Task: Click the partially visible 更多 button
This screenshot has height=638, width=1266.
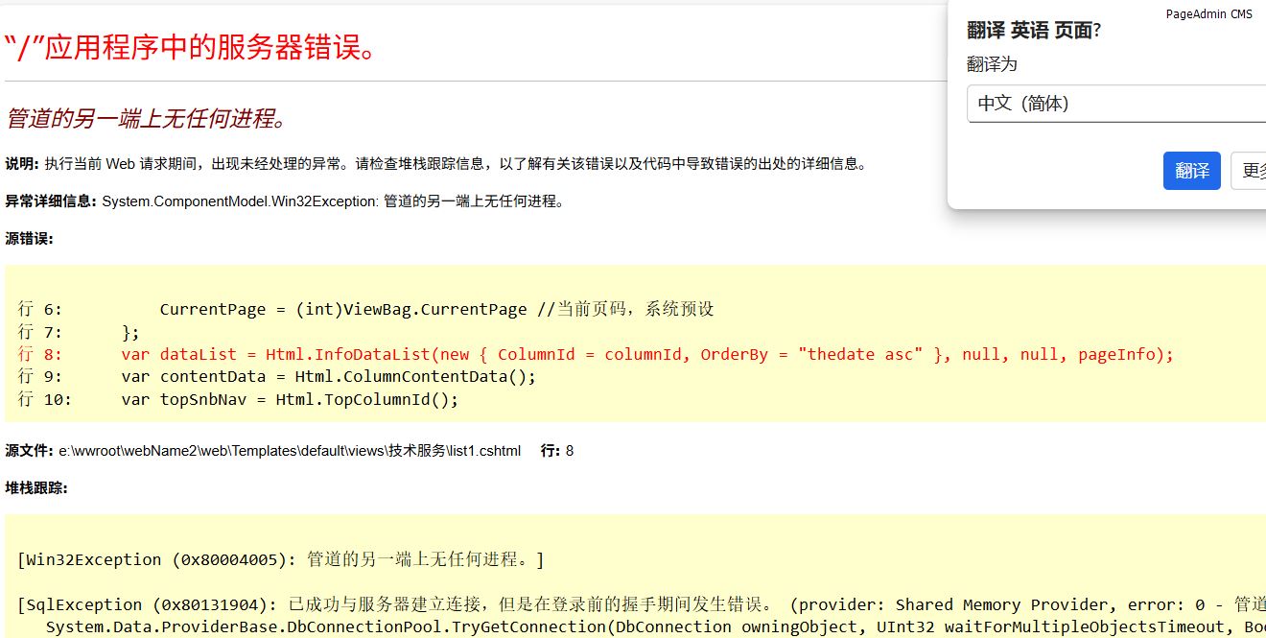Action: pyautogui.click(x=1251, y=171)
